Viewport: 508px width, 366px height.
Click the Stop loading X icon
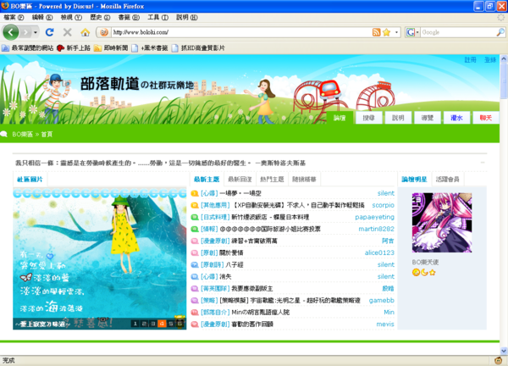point(68,32)
